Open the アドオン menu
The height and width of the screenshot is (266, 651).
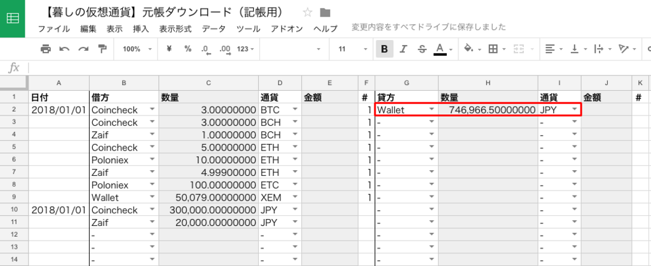pos(287,29)
